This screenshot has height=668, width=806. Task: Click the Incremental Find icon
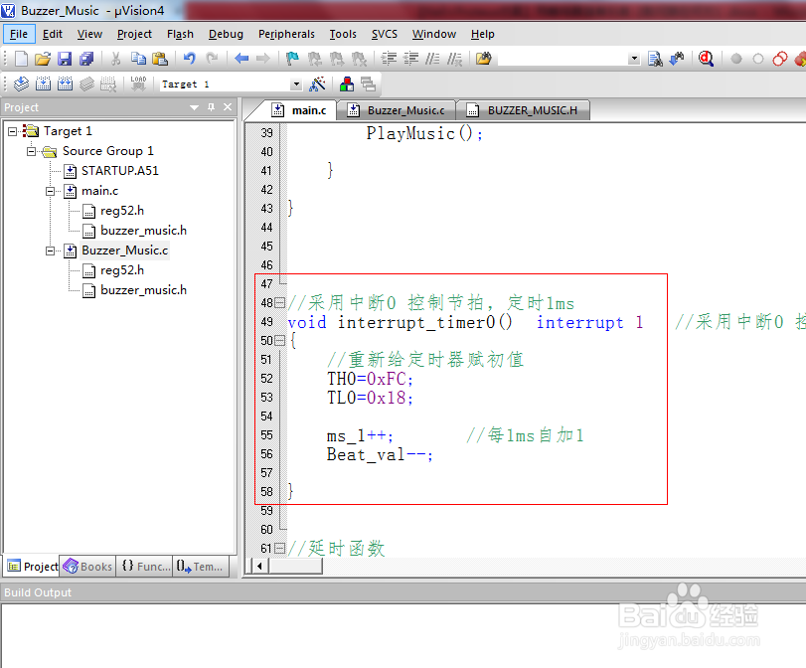pos(677,59)
